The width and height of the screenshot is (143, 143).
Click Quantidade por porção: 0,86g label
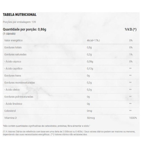24,29
